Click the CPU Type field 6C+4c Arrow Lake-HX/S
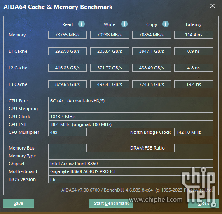This screenshot has height=214, width=222. point(131,101)
